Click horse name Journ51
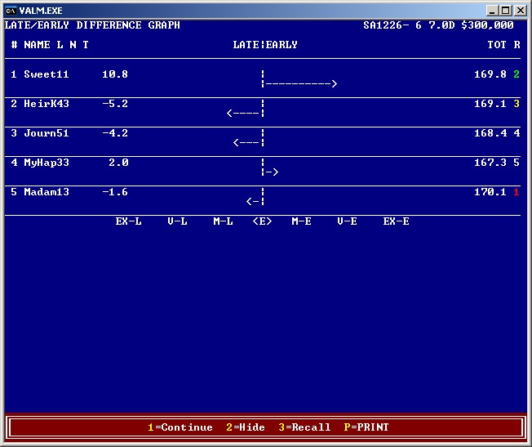 (47, 133)
